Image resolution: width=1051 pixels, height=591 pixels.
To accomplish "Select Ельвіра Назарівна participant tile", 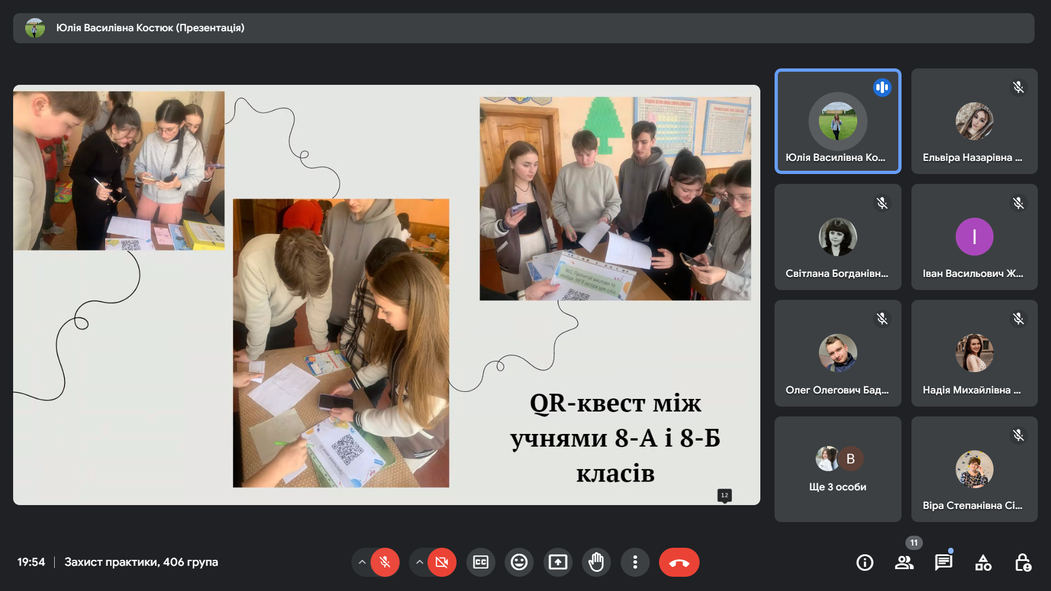I will click(x=974, y=121).
